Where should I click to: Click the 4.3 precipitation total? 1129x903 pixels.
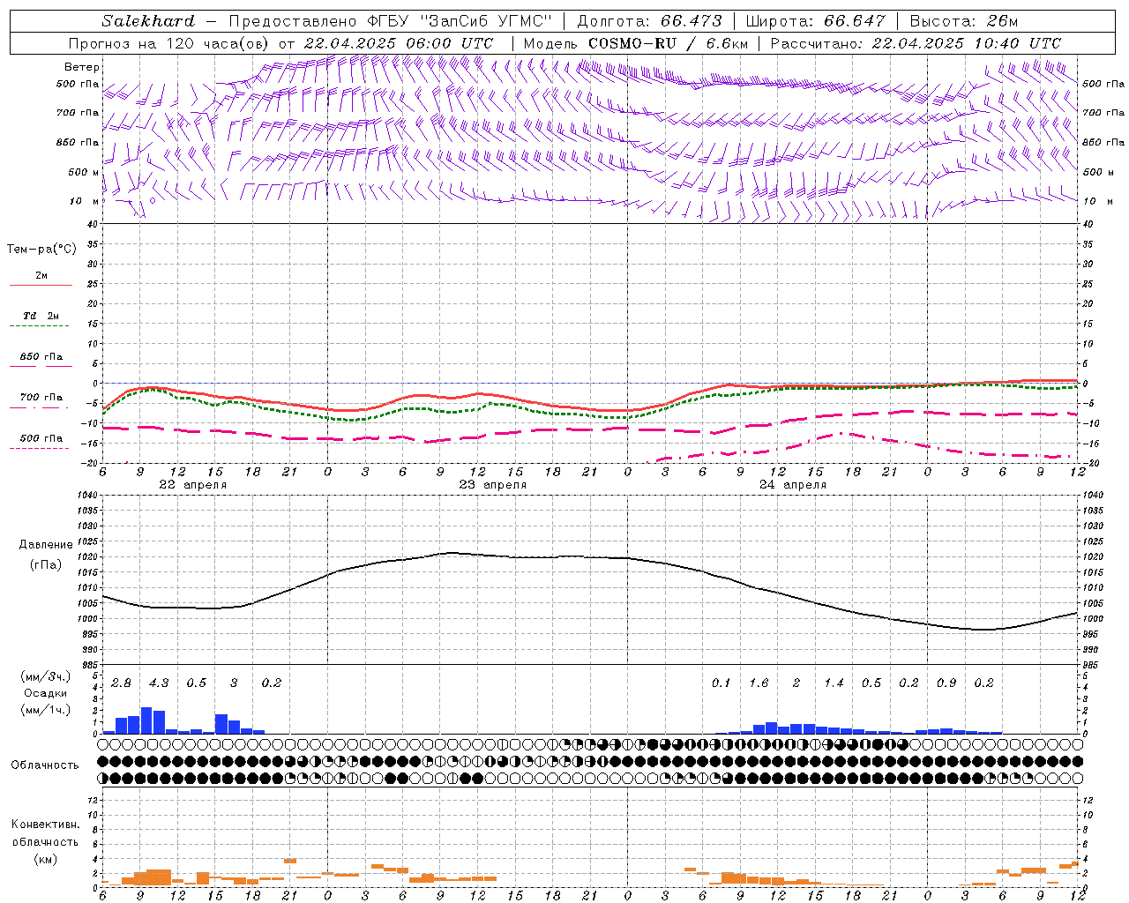[x=159, y=683]
